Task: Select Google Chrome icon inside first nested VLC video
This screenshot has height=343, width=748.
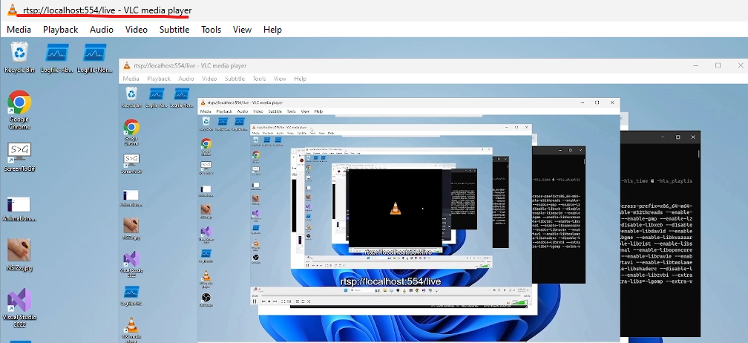Action: tap(131, 131)
